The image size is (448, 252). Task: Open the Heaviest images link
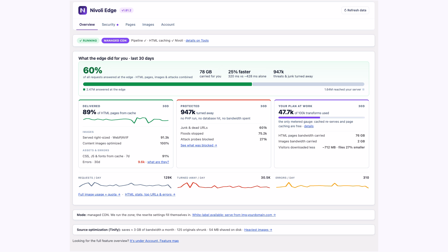258,230
